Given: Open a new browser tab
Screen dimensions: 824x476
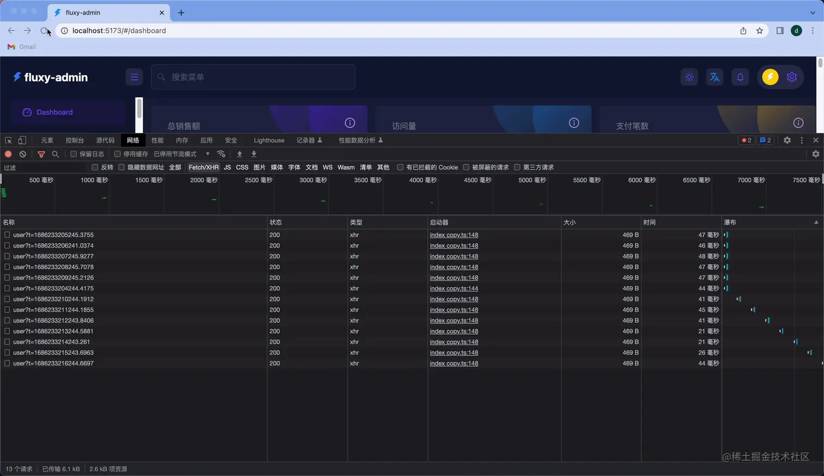Looking at the screenshot, I should click(x=181, y=13).
